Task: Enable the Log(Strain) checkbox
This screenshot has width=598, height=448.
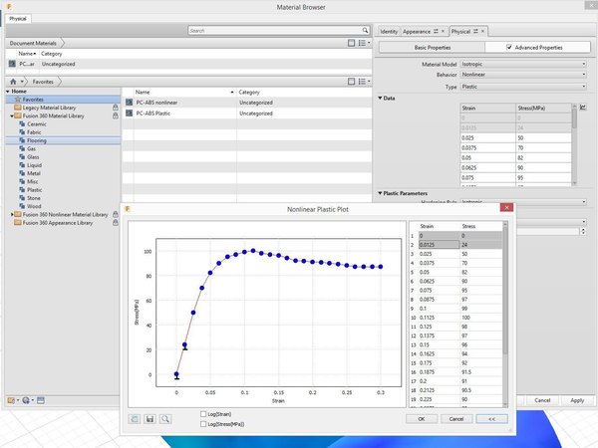Action: coord(203,414)
